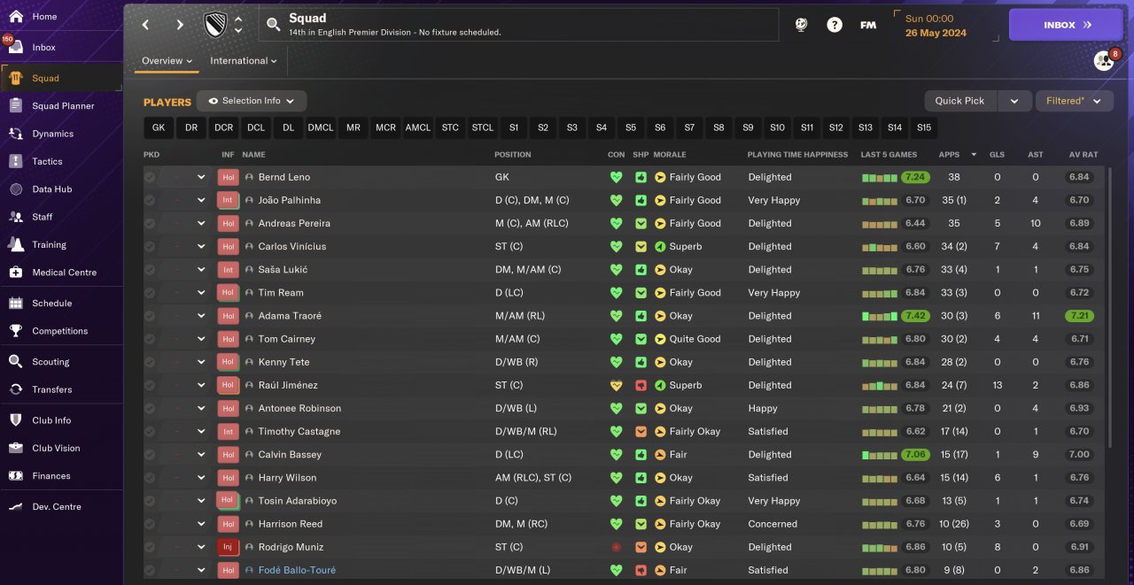Open the Finances sidebar icon

coord(16,475)
